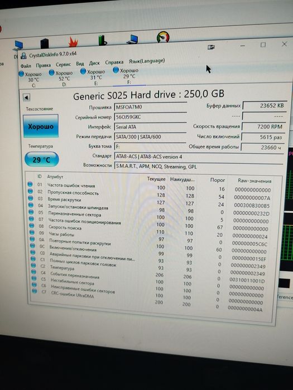Click status dot for attribute C2 Температура

tap(33, 265)
